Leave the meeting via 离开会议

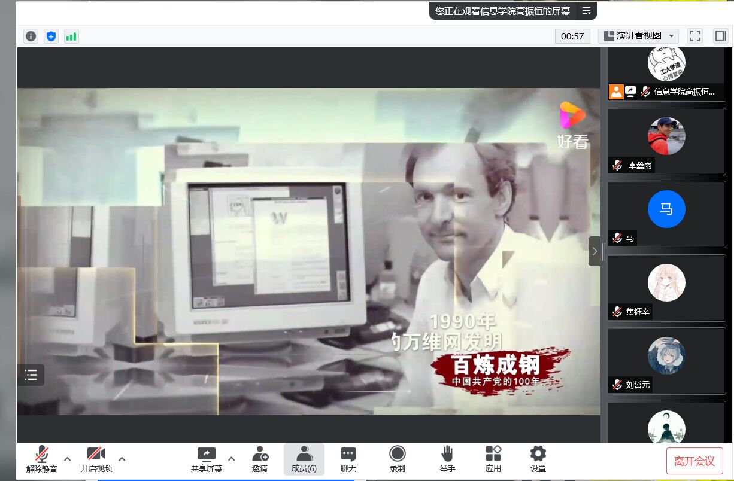pyautogui.click(x=694, y=461)
